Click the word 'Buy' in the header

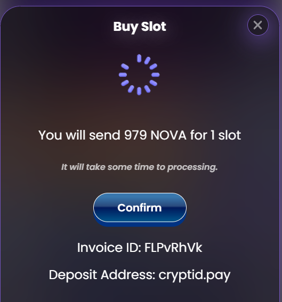coord(126,27)
